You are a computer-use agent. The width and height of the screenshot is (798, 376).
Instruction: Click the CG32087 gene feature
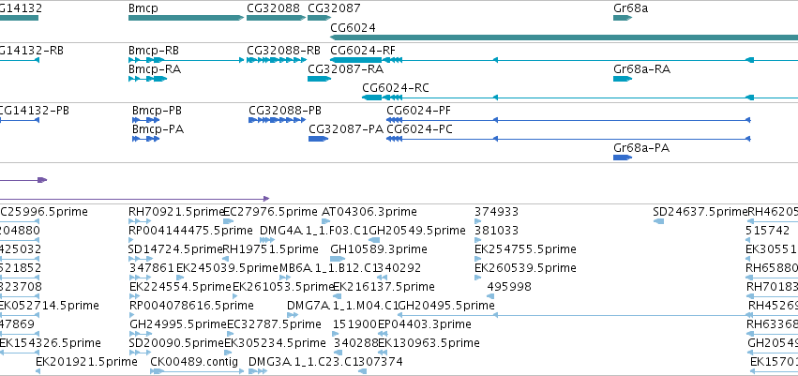coord(319,18)
